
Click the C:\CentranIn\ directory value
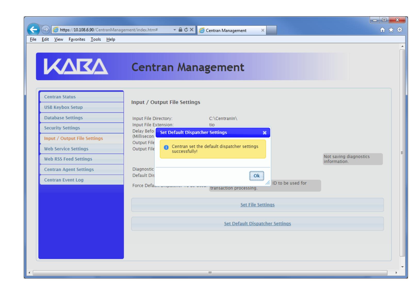click(x=223, y=119)
